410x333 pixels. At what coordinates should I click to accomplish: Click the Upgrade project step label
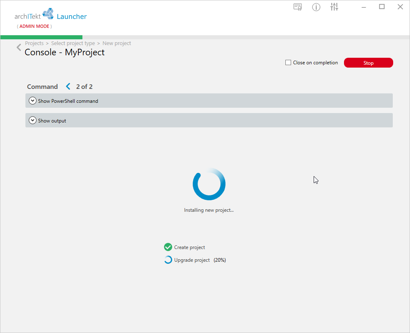pyautogui.click(x=192, y=260)
